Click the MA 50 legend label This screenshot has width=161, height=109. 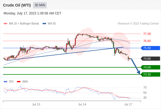tap(52, 24)
